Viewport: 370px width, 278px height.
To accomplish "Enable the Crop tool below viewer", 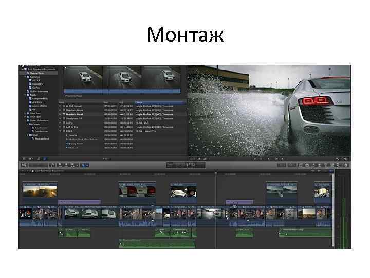I will click(199, 159).
